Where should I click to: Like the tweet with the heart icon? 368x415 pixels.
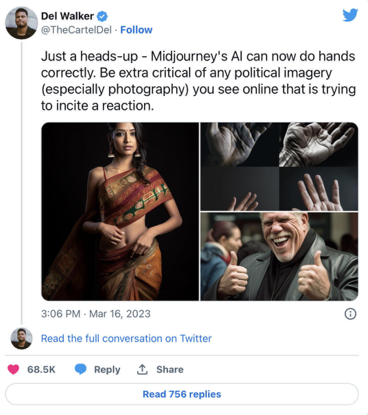coord(13,369)
